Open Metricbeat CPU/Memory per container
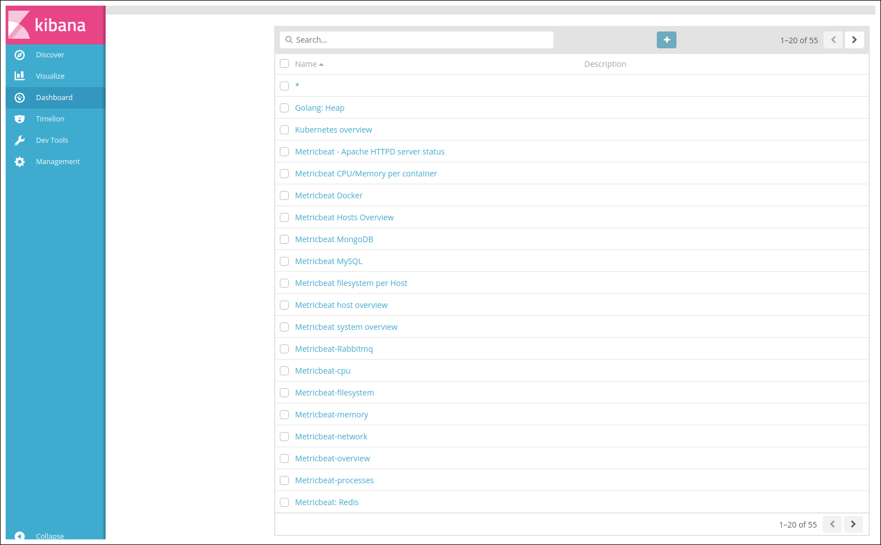This screenshot has height=545, width=881. tap(366, 174)
